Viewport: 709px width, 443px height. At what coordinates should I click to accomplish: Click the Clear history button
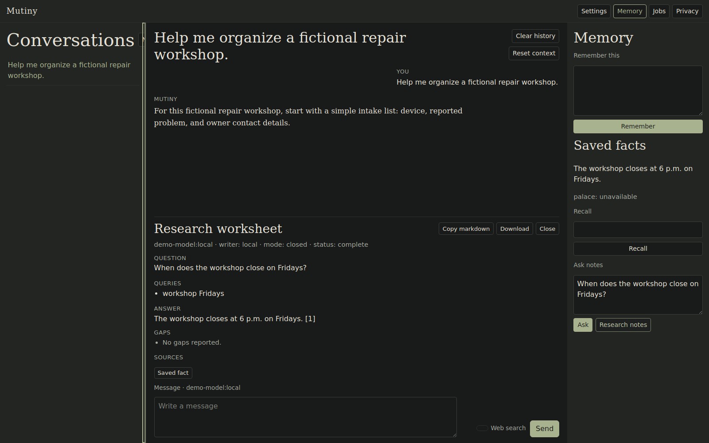pos(535,36)
